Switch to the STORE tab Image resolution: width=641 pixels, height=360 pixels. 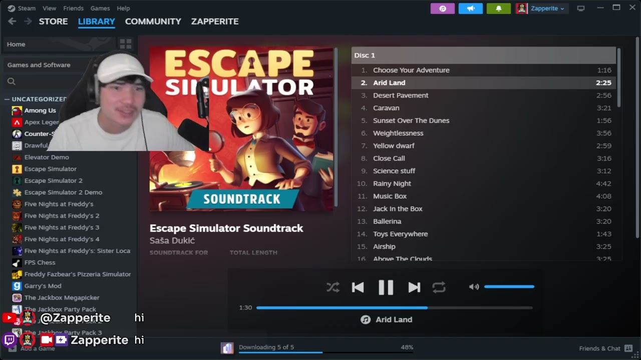(x=53, y=21)
